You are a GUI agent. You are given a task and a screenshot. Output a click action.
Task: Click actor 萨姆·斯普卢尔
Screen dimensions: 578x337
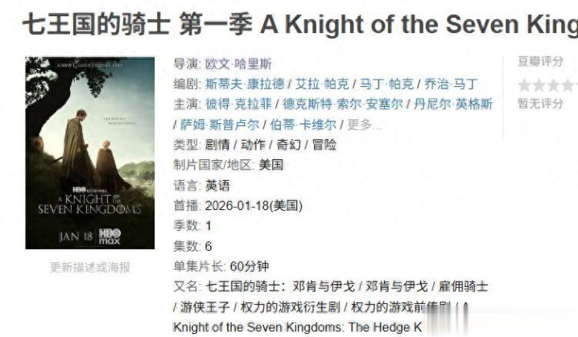pyautogui.click(x=219, y=125)
